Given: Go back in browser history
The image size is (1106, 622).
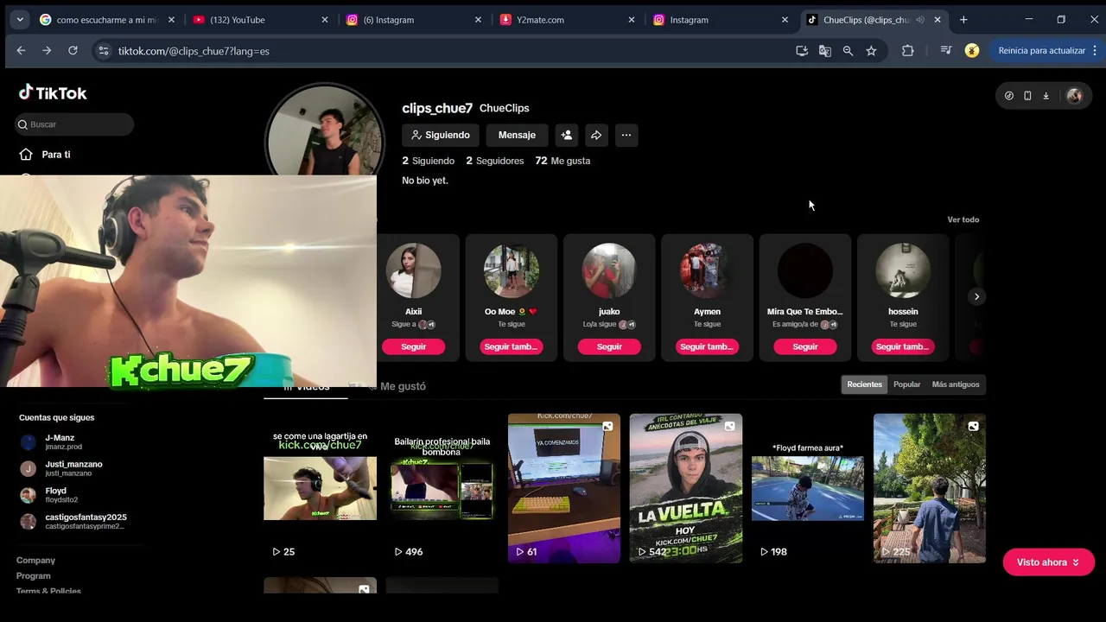Looking at the screenshot, I should [x=21, y=51].
